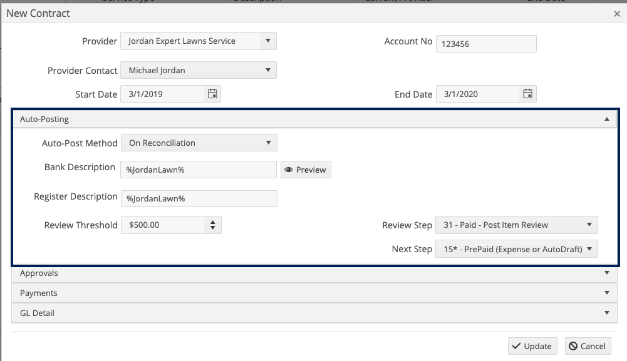Click the Update button
Image resolution: width=627 pixels, height=361 pixels.
(532, 345)
